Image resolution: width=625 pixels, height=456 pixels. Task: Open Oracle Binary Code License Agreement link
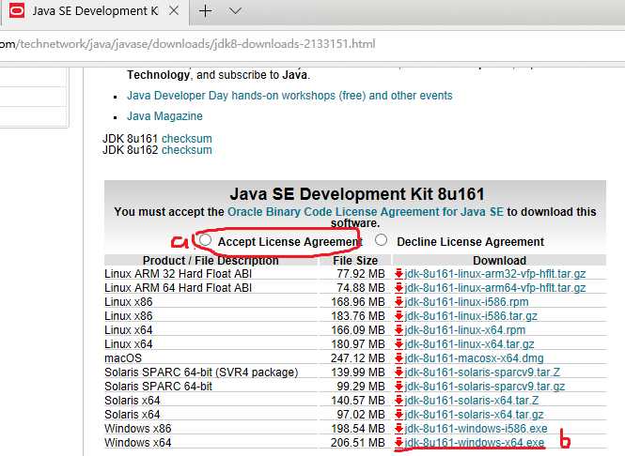[x=366, y=212]
